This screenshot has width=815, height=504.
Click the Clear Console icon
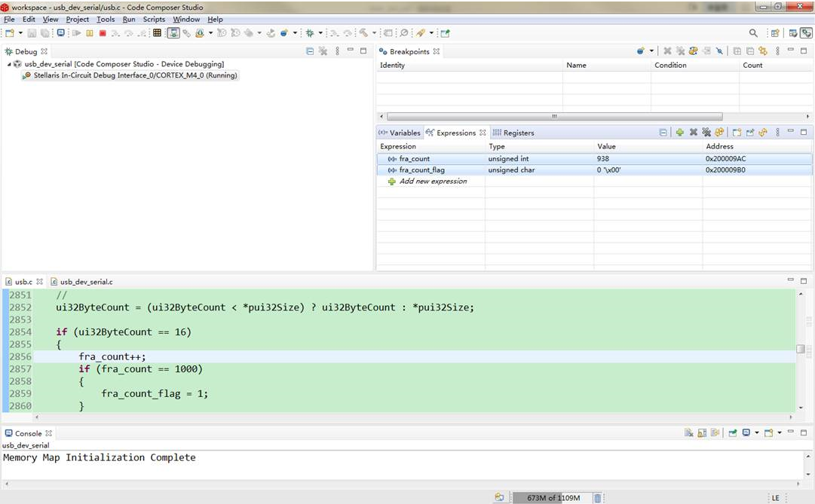point(688,433)
